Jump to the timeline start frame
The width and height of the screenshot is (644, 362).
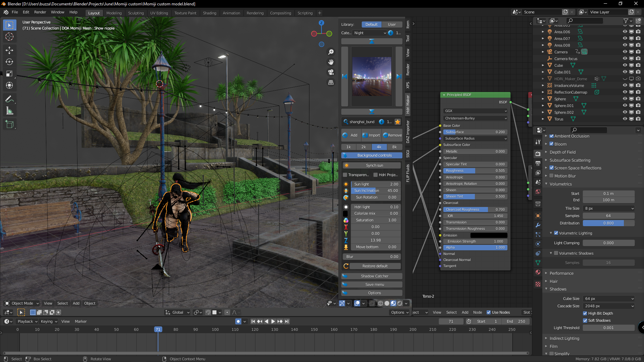(x=253, y=321)
